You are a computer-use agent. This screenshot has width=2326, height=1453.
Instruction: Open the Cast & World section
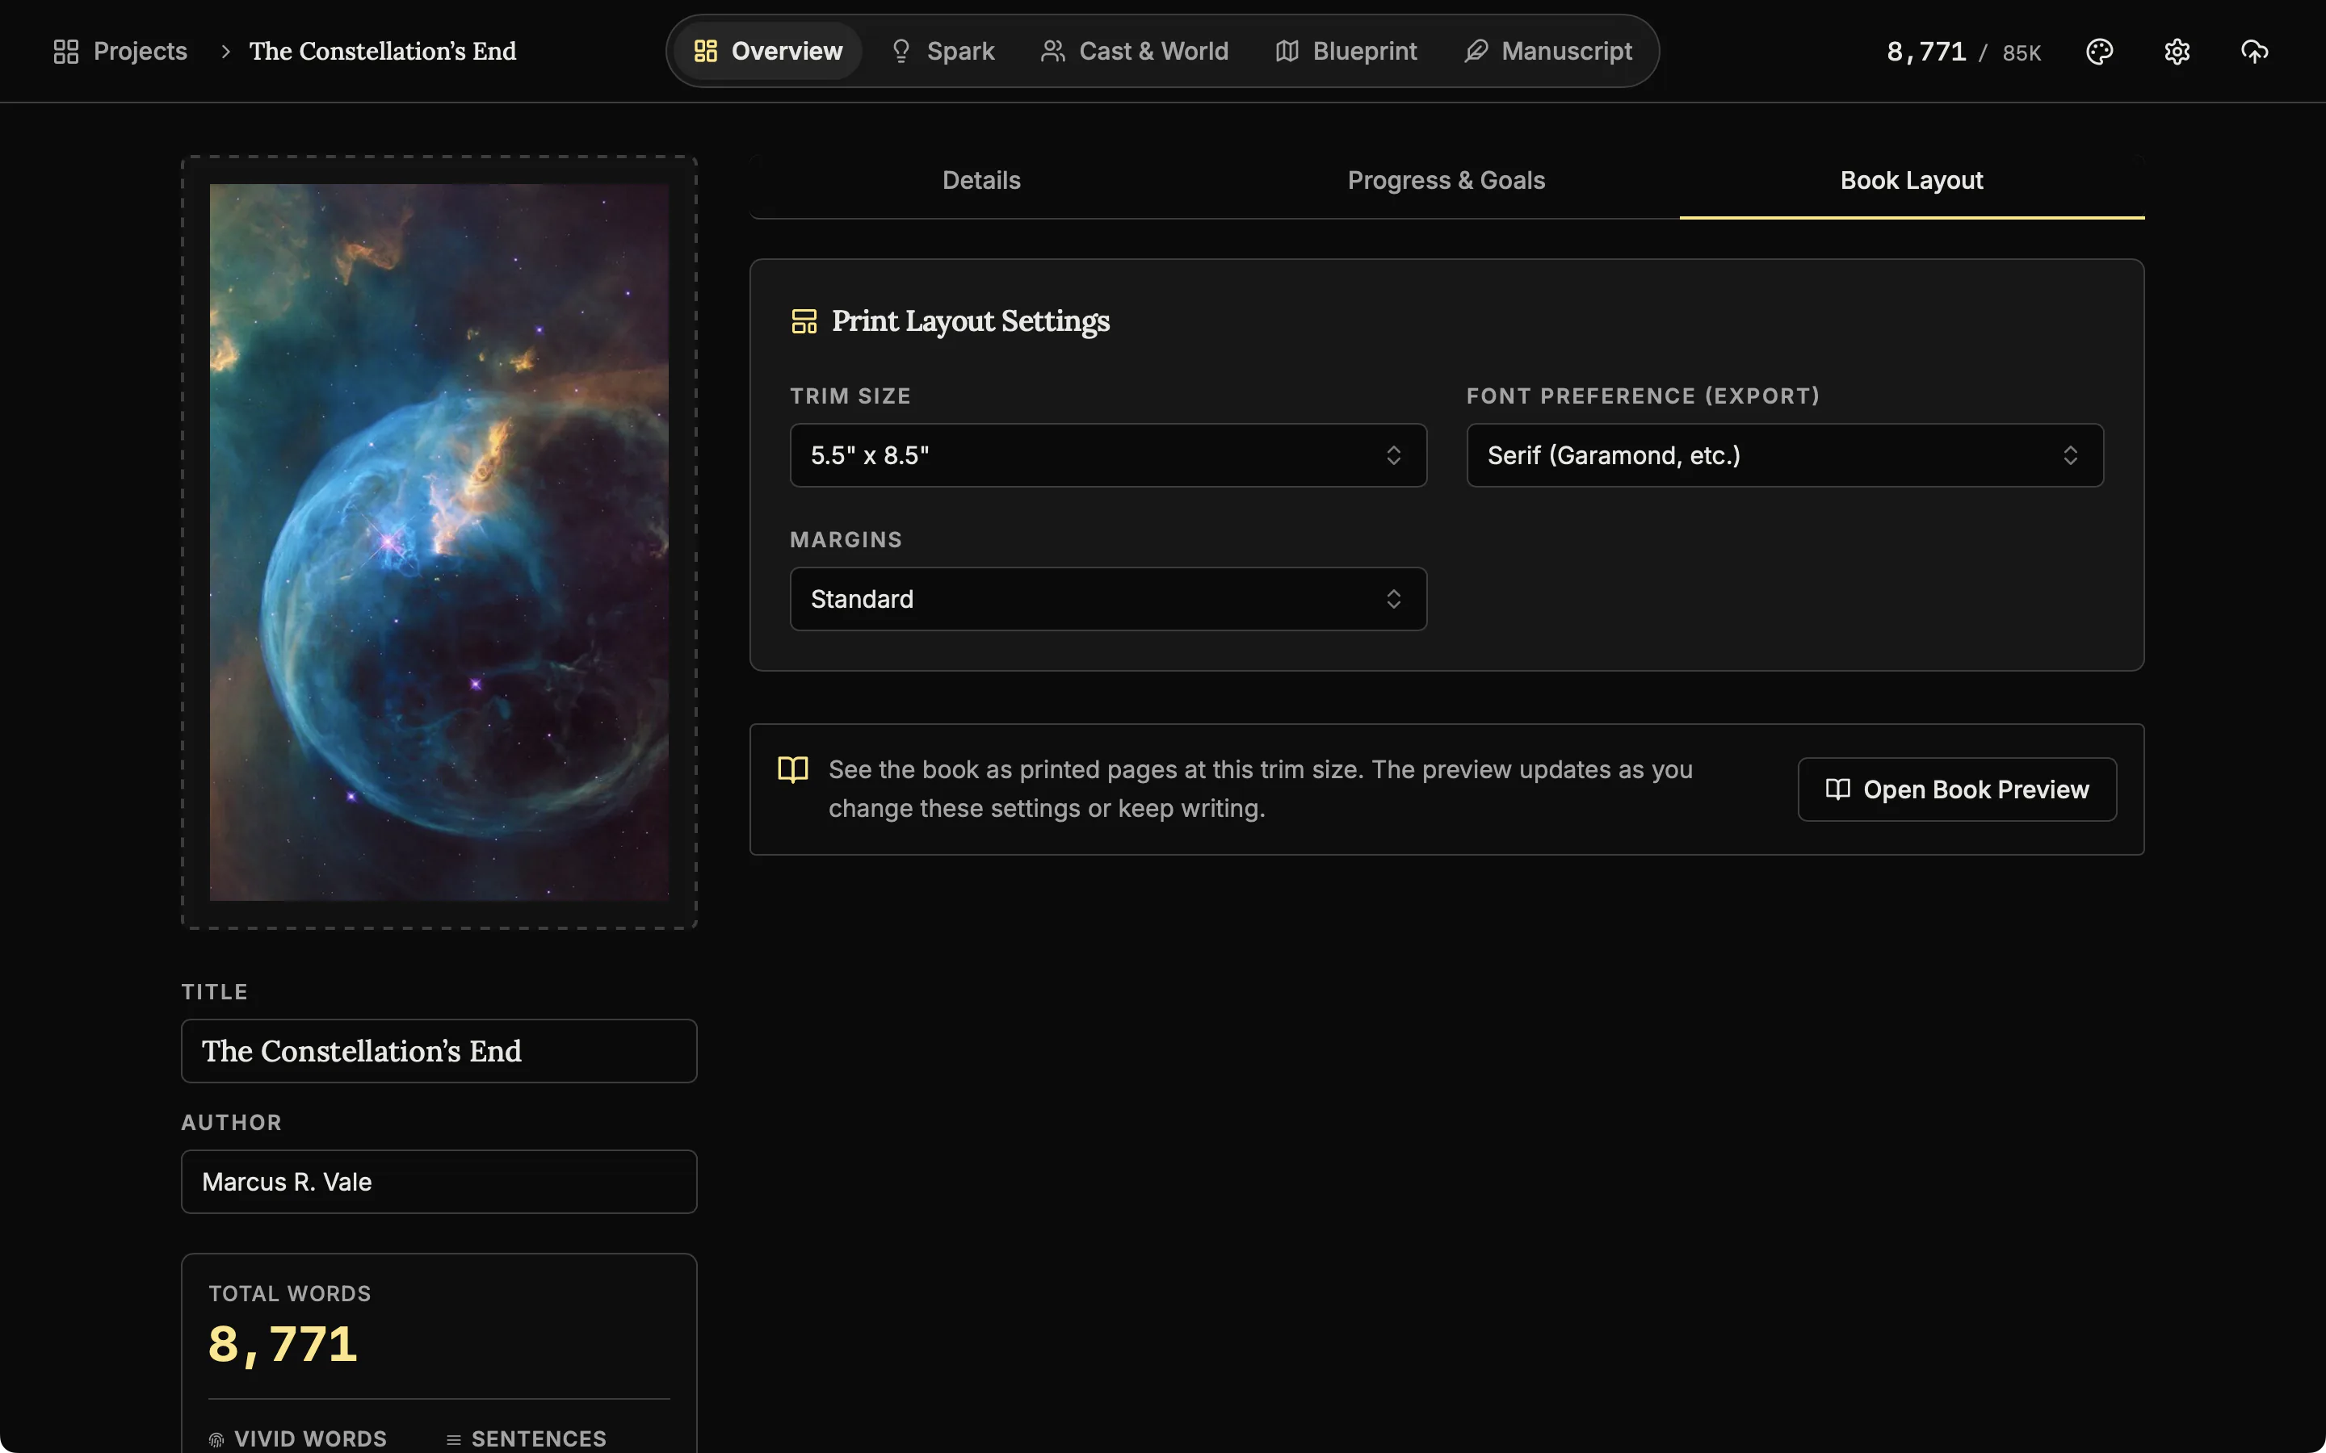pyautogui.click(x=1134, y=51)
